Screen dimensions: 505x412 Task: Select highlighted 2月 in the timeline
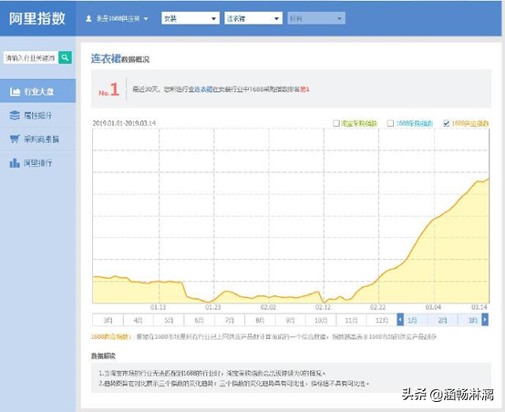pos(442,320)
